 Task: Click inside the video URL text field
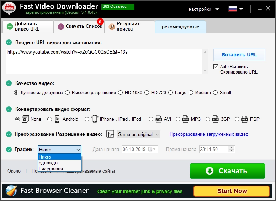[105, 61]
